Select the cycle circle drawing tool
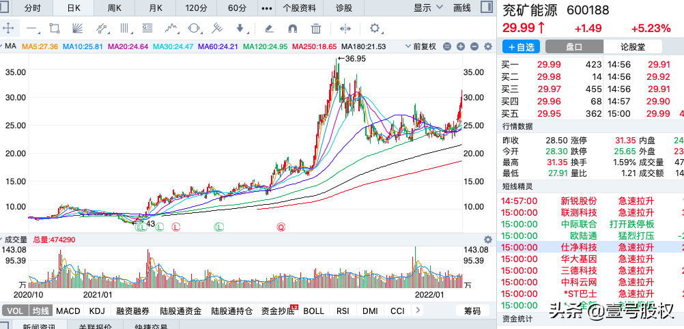Screen dimensions: 684x329 point(195,29)
